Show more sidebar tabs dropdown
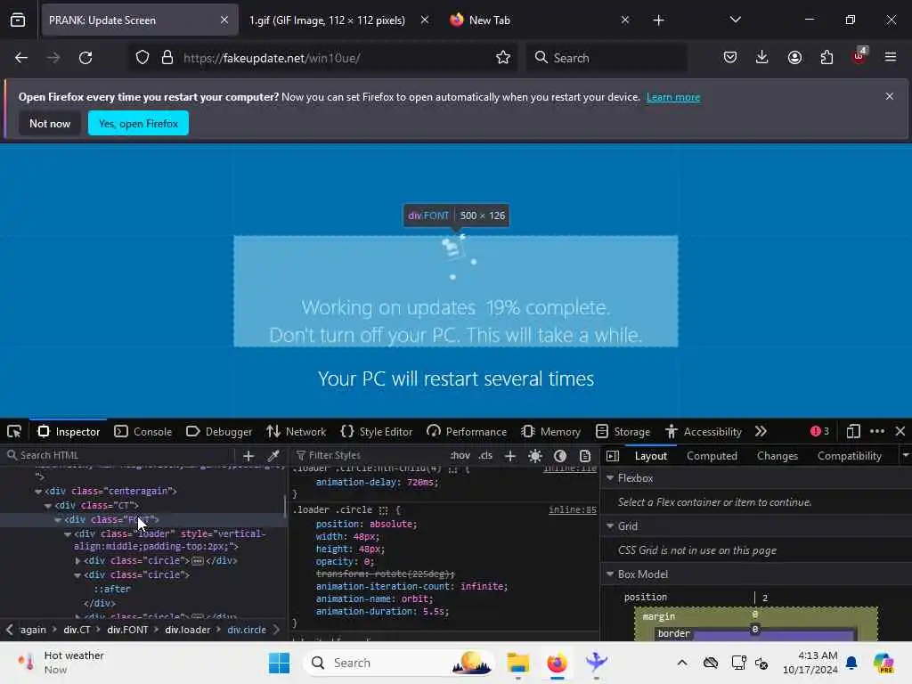The image size is (912, 684). coord(905,455)
